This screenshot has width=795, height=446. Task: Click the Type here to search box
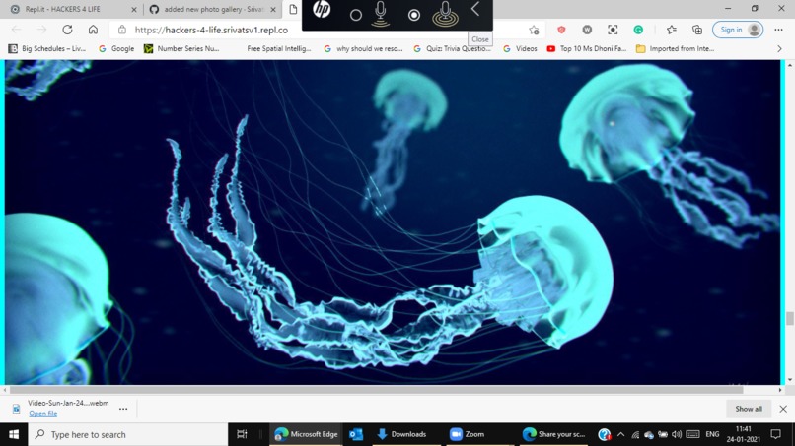pos(128,434)
